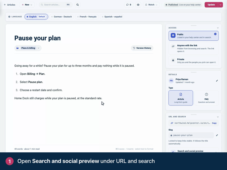
Task: Select Anyone with the link access
Action: click(193, 48)
